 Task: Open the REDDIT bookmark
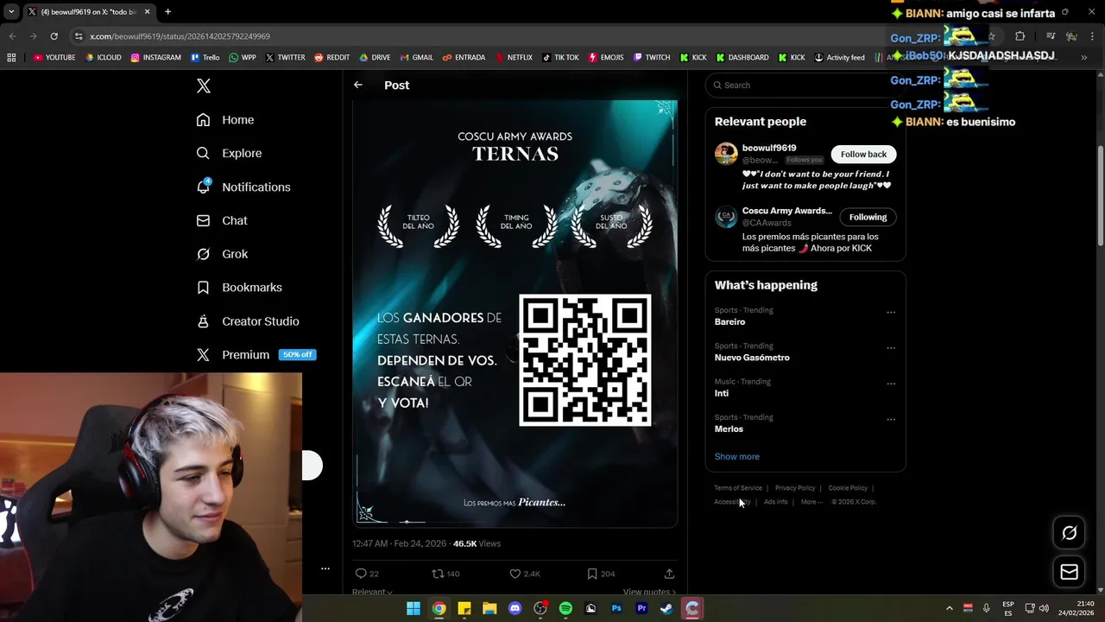tap(331, 58)
